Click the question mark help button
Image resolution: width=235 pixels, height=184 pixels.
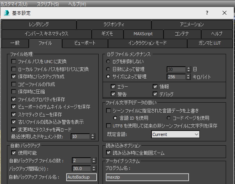click(x=207, y=13)
